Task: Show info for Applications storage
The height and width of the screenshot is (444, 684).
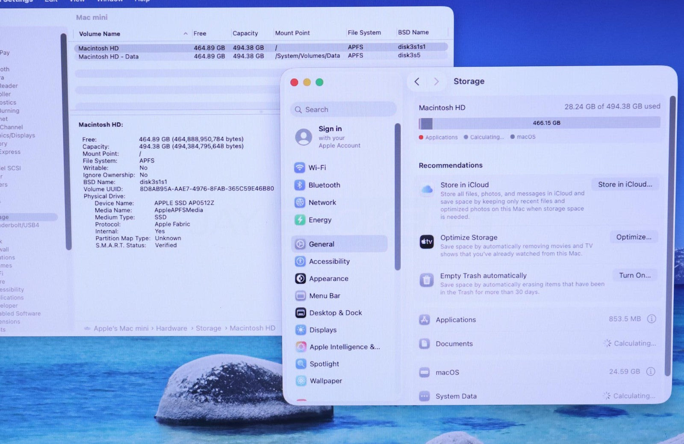Action: pos(651,319)
